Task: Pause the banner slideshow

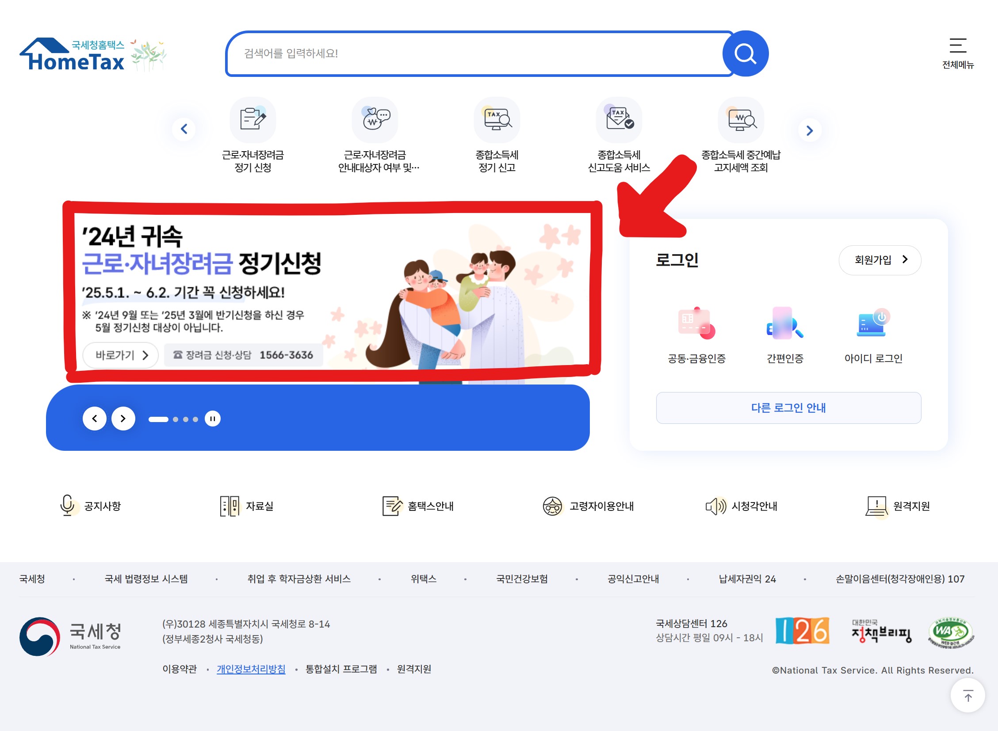Action: 213,419
